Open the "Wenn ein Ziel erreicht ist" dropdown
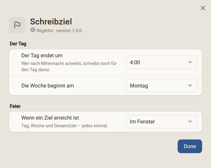The height and width of the screenshot is (168, 211). point(162,122)
